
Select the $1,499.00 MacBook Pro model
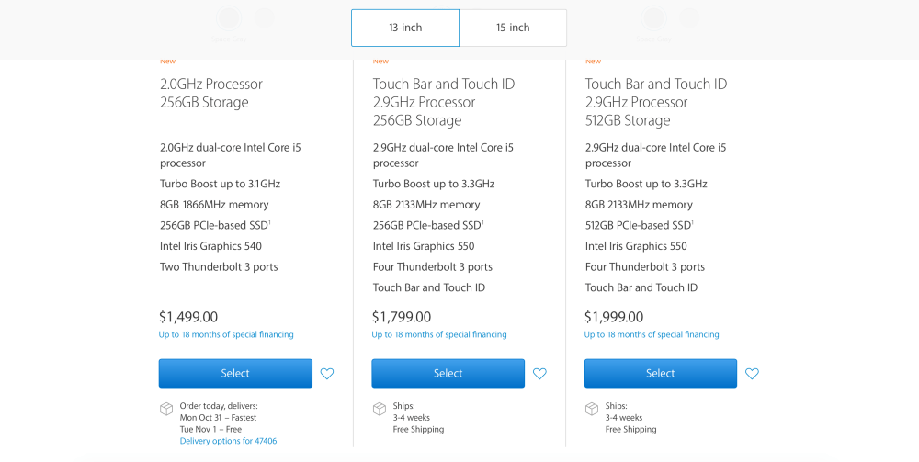pos(235,373)
